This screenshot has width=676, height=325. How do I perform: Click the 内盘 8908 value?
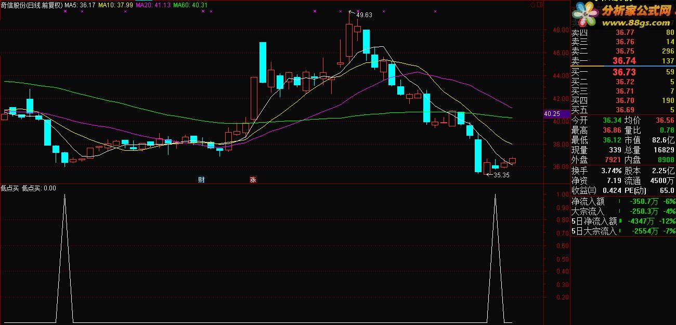coord(649,160)
